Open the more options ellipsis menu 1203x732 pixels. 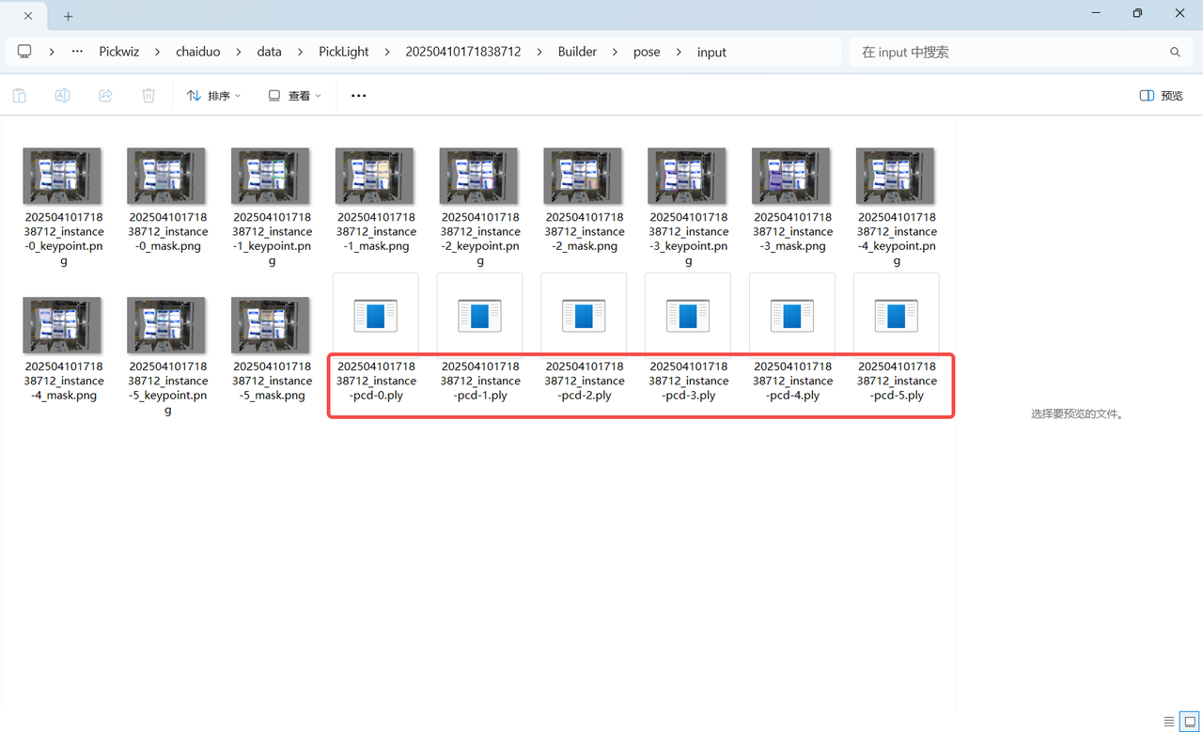[x=358, y=96]
